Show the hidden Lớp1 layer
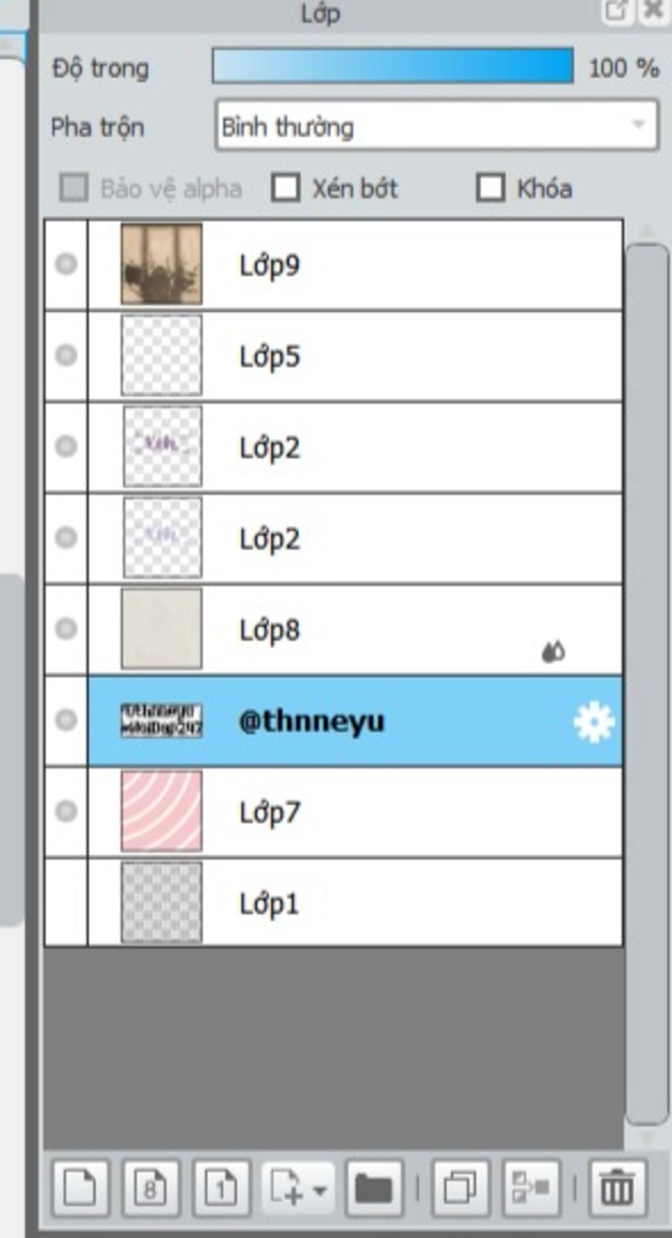 click(x=66, y=902)
